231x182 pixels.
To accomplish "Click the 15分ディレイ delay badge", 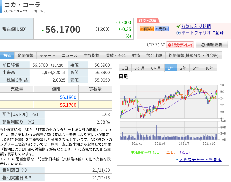I will (x=180, y=45).
